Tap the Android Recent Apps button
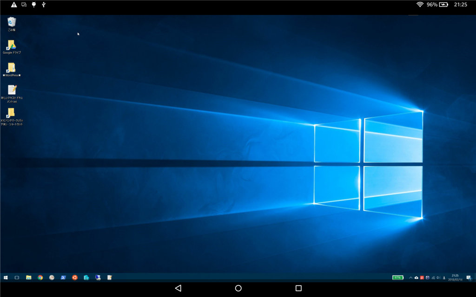The image size is (476, 297). (x=298, y=288)
